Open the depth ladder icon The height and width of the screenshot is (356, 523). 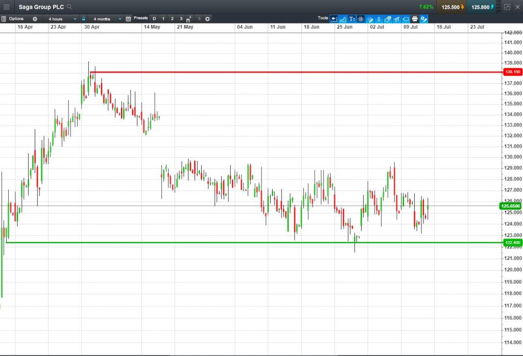click(498, 7)
